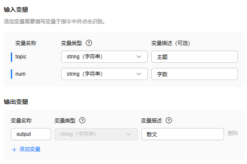Click help icon beside input 变量类型
Screen dimensions: 247x164
coord(89,43)
